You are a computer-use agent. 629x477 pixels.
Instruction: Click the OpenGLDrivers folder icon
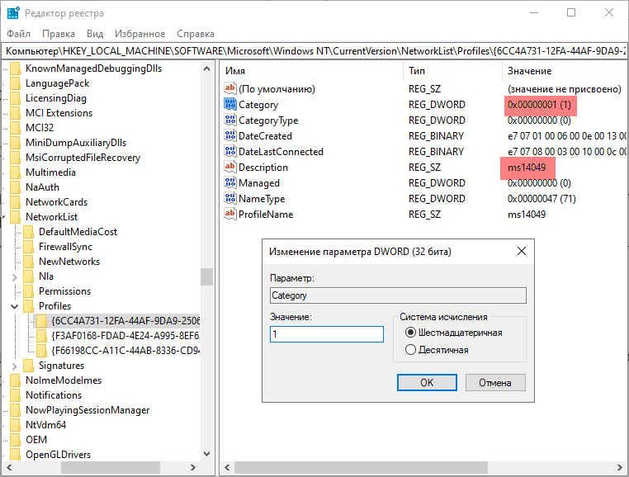click(x=15, y=455)
